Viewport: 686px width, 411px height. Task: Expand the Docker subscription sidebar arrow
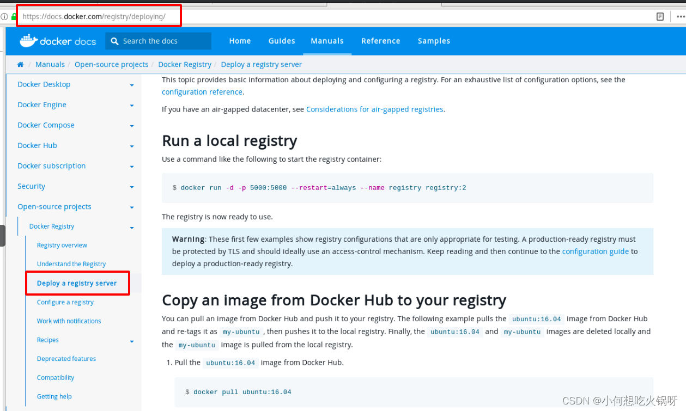coord(132,167)
